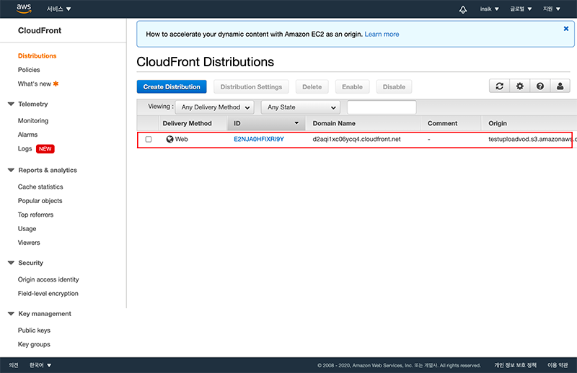Viewport: 577px width, 373px height.
Task: Click Create Distribution button
Action: 172,86
